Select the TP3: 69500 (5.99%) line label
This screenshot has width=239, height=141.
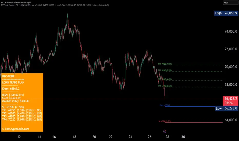(165, 70)
